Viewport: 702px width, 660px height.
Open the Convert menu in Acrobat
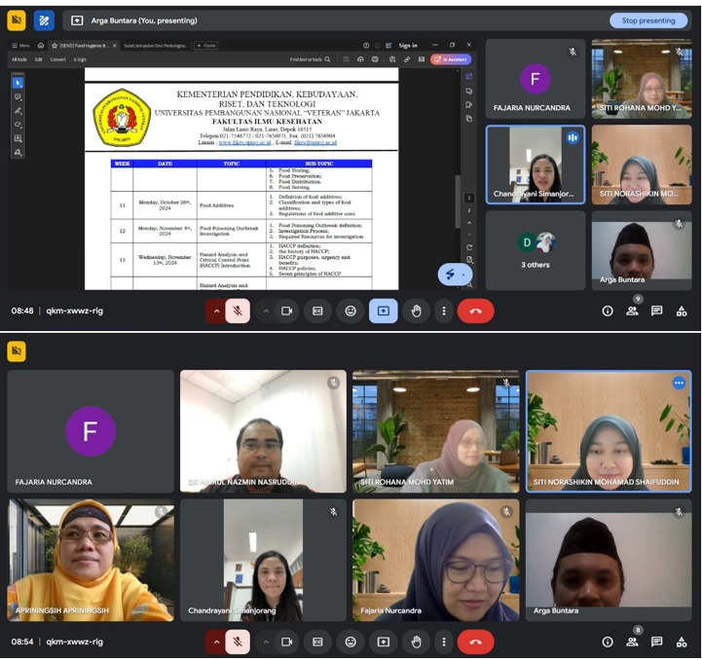tap(58, 59)
